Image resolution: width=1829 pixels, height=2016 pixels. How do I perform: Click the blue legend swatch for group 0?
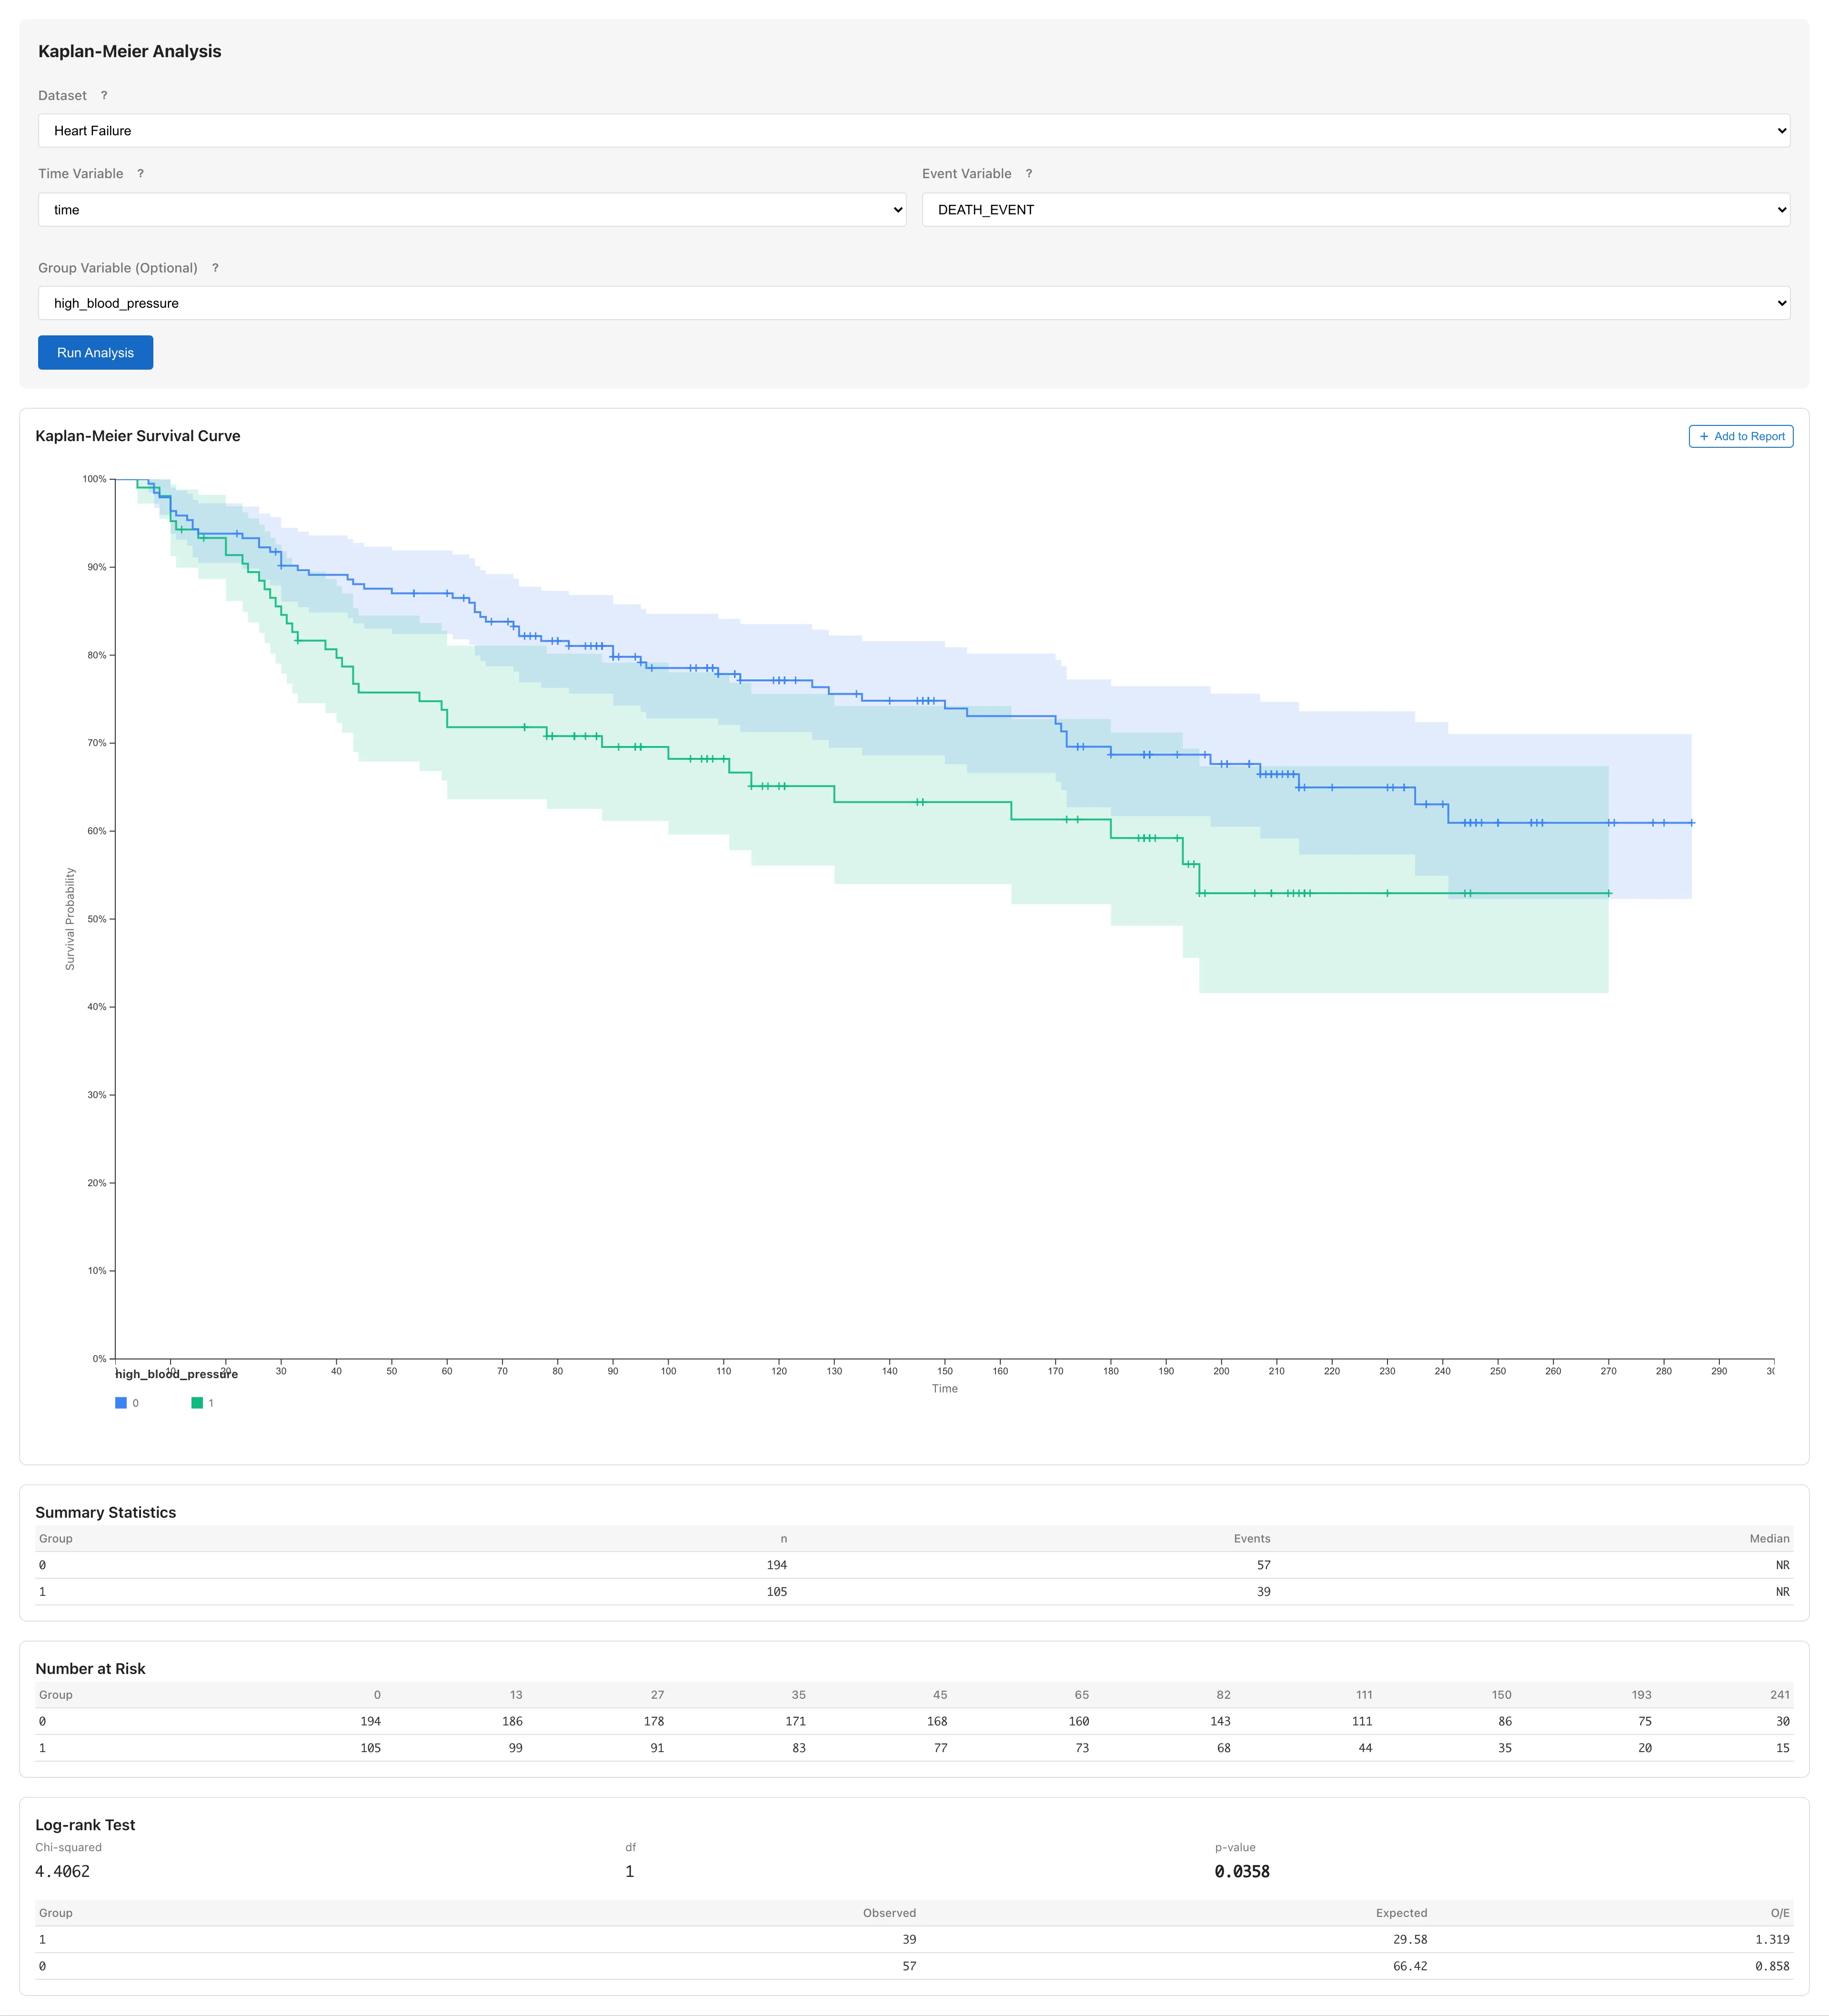click(121, 1403)
